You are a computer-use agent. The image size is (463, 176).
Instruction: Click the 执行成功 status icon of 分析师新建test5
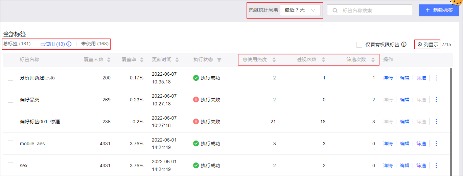point(196,78)
